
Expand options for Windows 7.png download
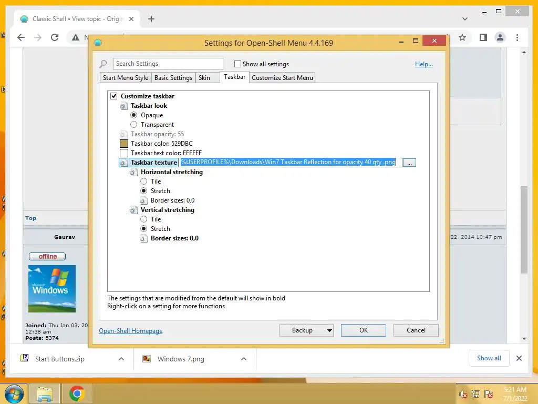pyautogui.click(x=244, y=359)
